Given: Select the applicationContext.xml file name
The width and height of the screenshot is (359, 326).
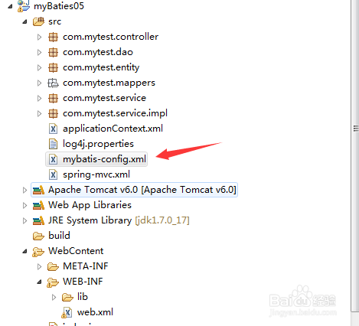Looking at the screenshot, I should [113, 129].
